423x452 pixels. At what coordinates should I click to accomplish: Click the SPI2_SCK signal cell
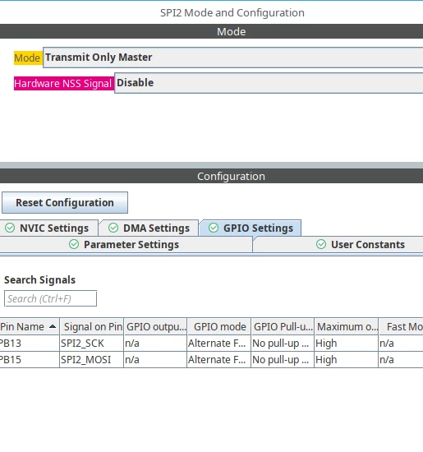click(92, 344)
